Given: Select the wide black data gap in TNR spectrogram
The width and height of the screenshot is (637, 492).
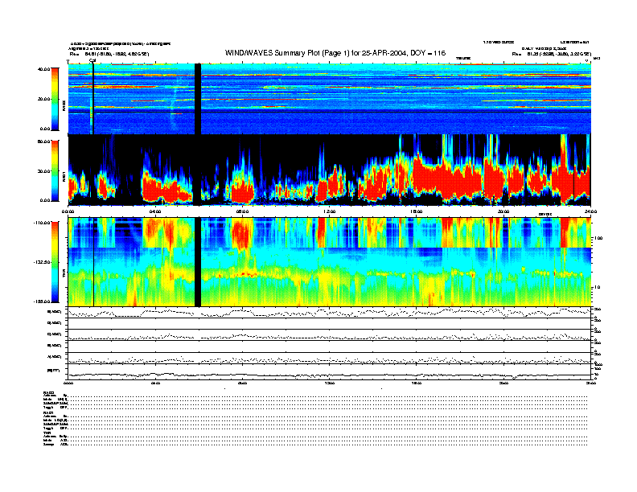Looking at the screenshot, I should (198, 261).
